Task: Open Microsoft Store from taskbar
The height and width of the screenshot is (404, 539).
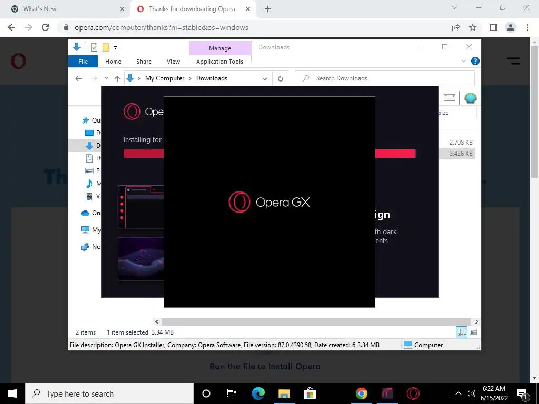Action: click(x=310, y=393)
